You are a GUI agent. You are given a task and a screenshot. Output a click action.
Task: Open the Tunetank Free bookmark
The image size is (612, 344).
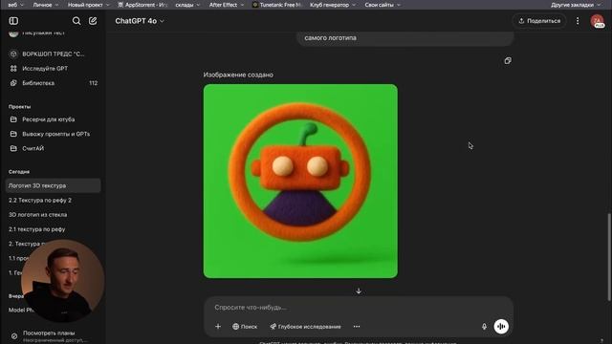click(x=277, y=5)
